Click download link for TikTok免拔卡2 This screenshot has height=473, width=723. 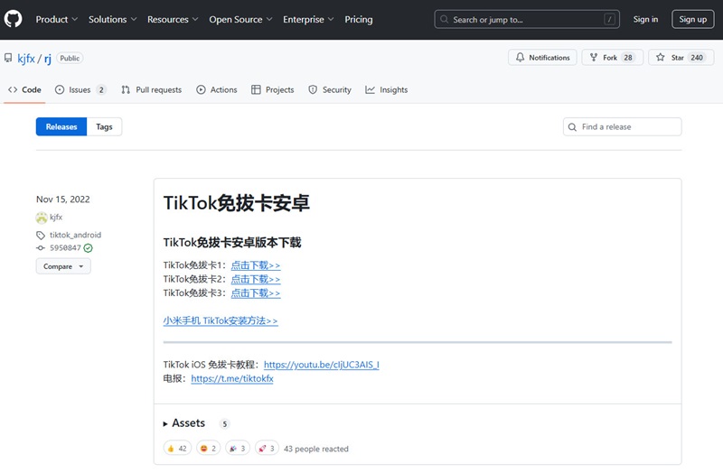256,279
